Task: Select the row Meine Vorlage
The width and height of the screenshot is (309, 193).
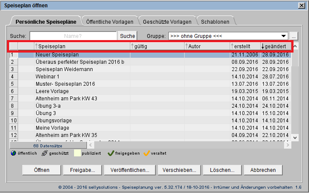Action: click(x=150, y=128)
